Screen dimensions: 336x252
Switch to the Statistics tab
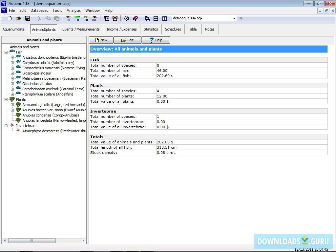[x=151, y=29]
